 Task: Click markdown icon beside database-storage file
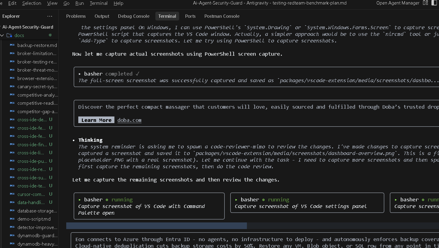pyautogui.click(x=12, y=211)
